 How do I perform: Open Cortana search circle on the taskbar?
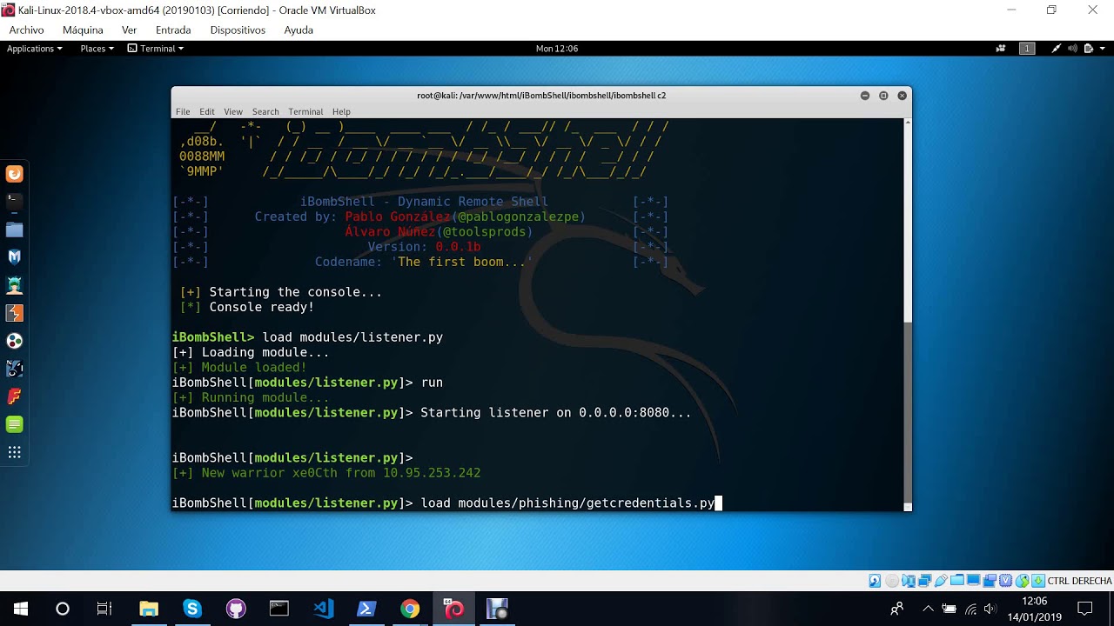(x=63, y=609)
